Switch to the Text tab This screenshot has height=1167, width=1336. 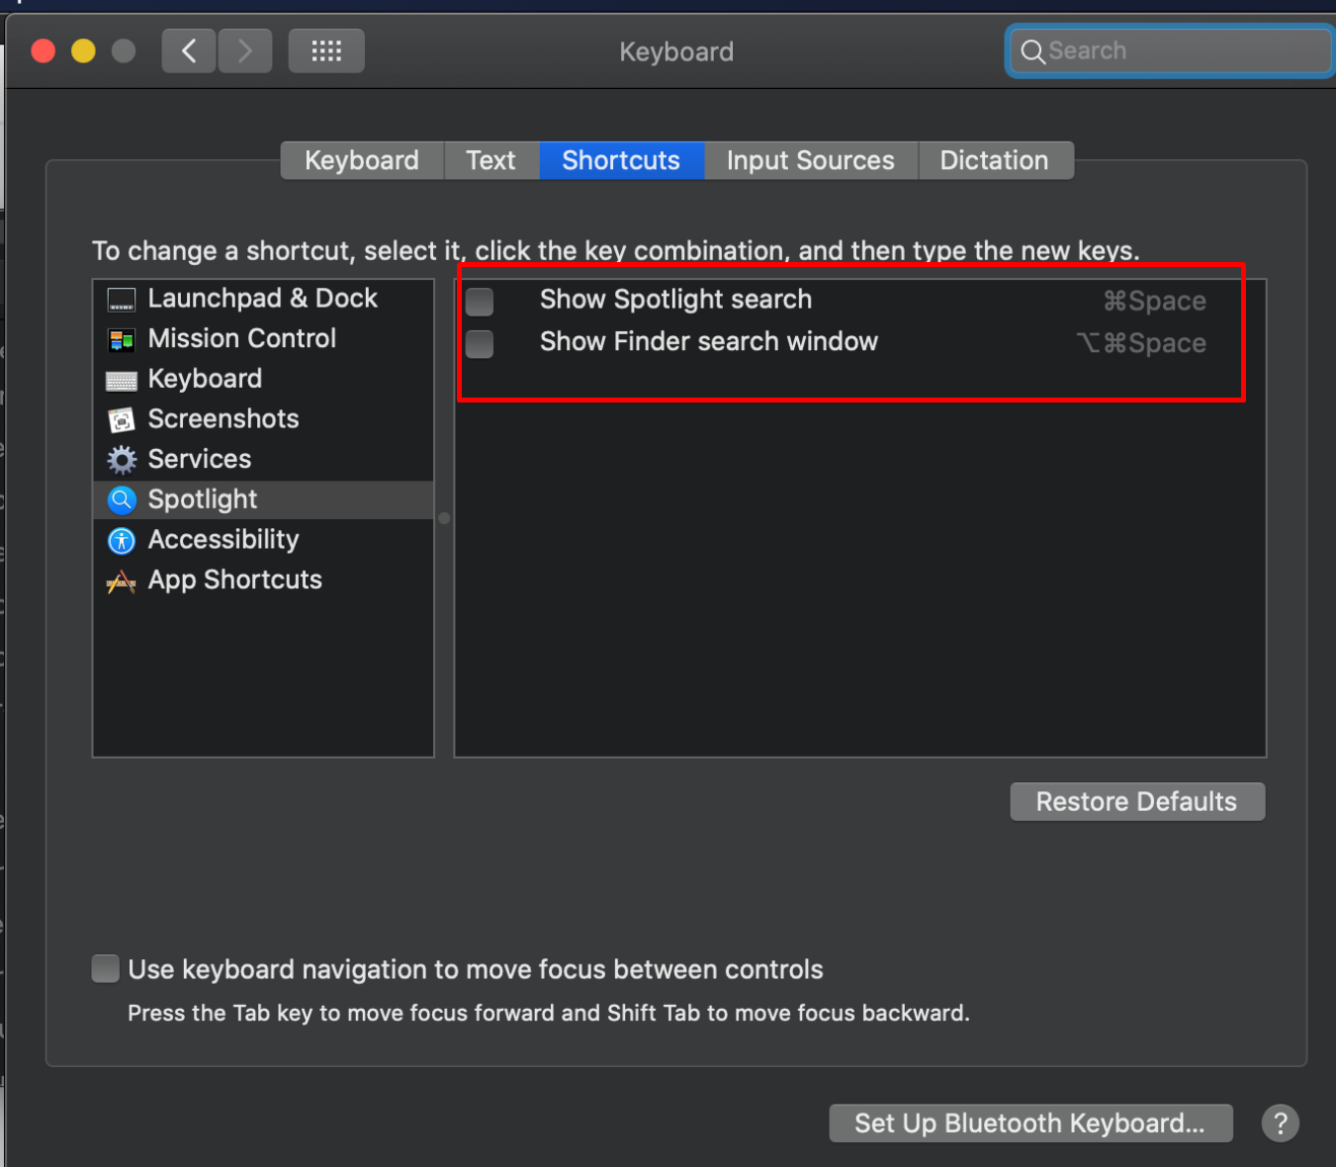pos(490,160)
